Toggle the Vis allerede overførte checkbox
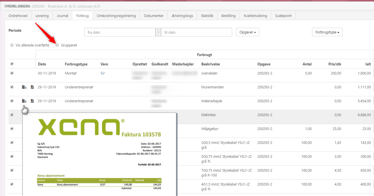Screen dimensions: 374x196 coord(12,45)
